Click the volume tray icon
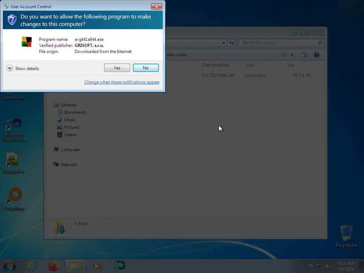This screenshot has width=364, height=273. pyautogui.click(x=328, y=267)
